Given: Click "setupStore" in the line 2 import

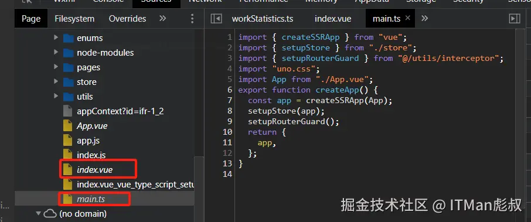Looking at the screenshot, I should [x=306, y=47].
